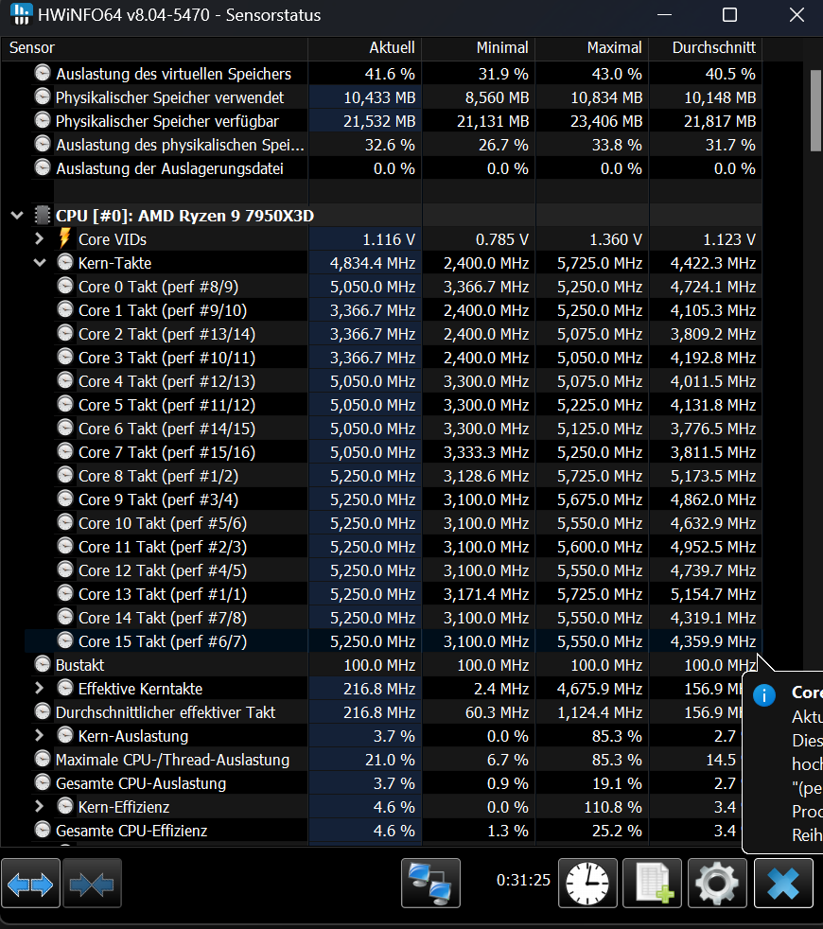Click gauge icon beside Gesamte CPU-Effizienz
Image resolution: width=823 pixels, height=929 pixels.
tap(42, 830)
